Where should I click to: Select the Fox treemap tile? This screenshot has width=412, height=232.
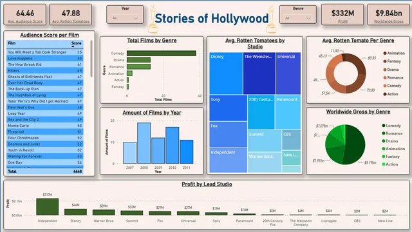229,135
